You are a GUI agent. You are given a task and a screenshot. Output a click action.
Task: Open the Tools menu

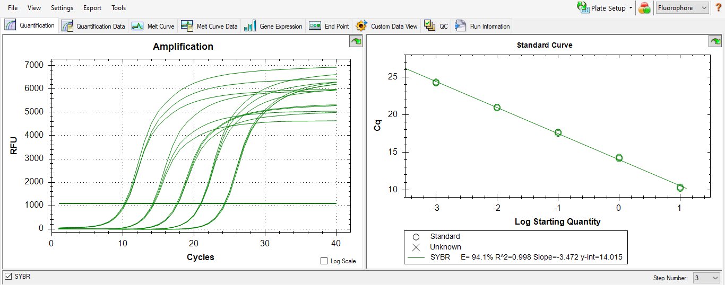tap(119, 8)
